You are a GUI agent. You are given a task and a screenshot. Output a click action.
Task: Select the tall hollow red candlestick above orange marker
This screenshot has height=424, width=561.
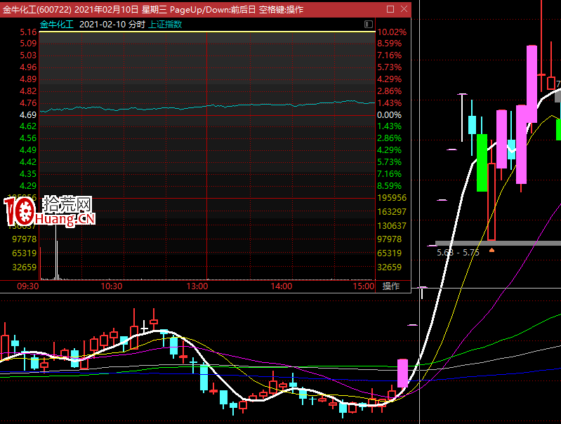pyautogui.click(x=492, y=201)
